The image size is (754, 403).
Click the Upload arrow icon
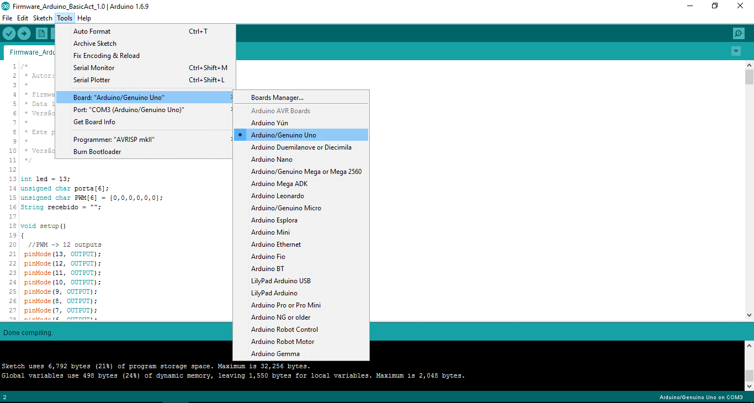[24, 34]
